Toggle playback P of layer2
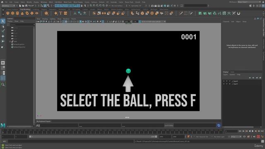Screen dimensions: 265x149 pyautogui.click(x=227, y=81)
